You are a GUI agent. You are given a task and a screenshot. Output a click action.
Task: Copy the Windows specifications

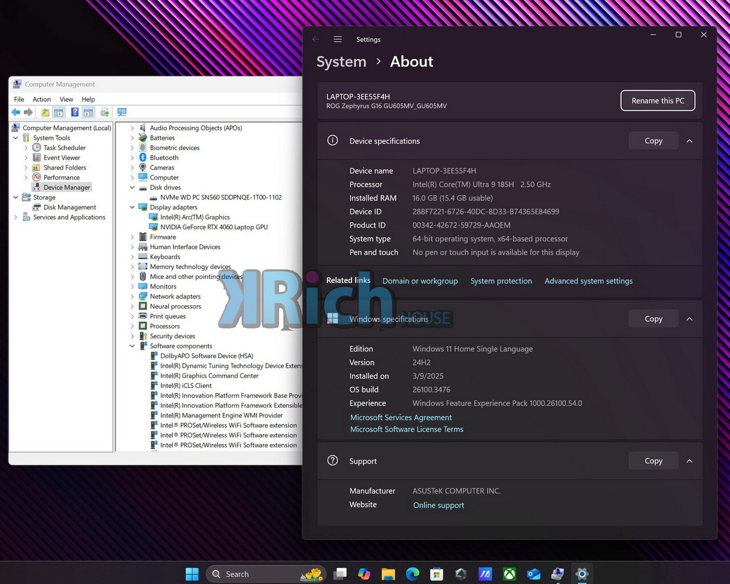click(653, 319)
